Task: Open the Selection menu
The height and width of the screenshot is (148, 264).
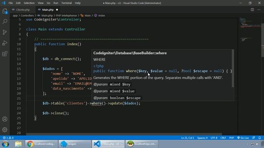Action: pos(29,3)
